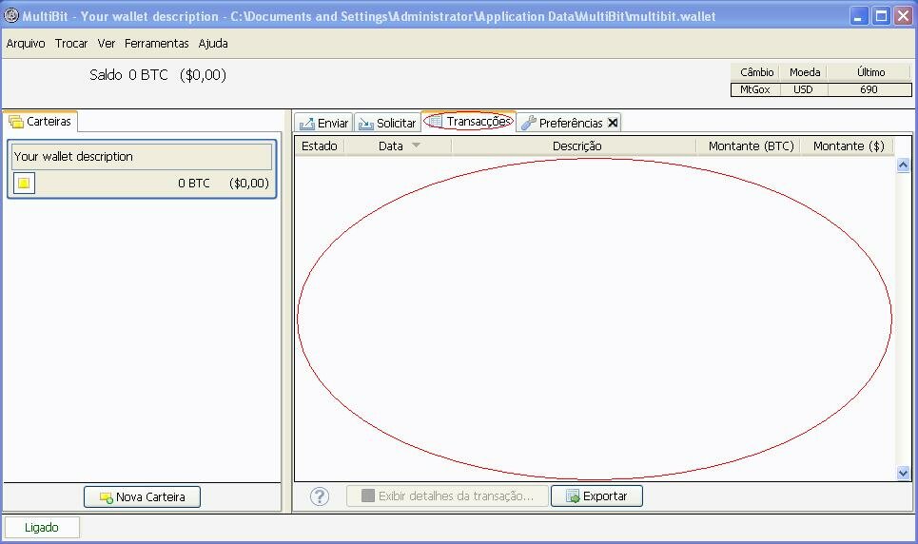Click the MultiBit title bar icon
Viewport: 918px width, 544px height.
pyautogui.click(x=11, y=15)
